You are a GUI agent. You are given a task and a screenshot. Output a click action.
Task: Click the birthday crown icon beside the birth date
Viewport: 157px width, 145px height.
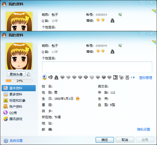pos(78,98)
